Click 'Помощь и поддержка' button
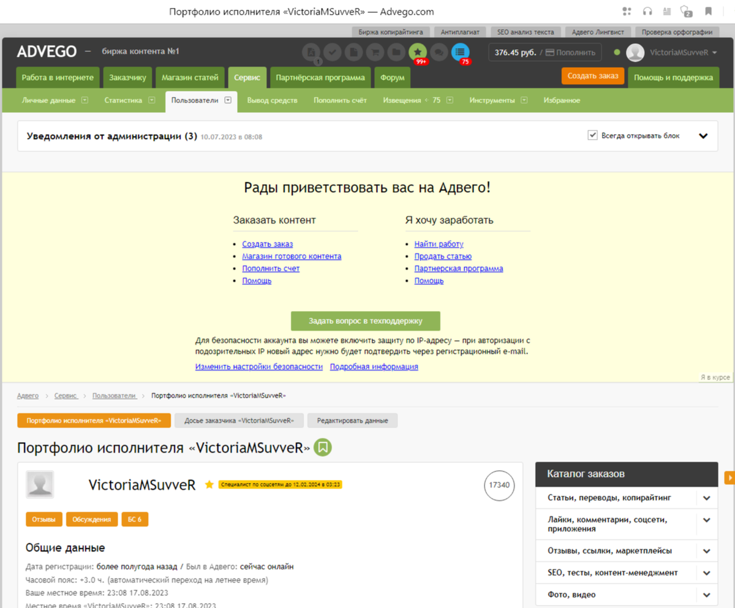The width and height of the screenshot is (735, 608). tap(673, 78)
